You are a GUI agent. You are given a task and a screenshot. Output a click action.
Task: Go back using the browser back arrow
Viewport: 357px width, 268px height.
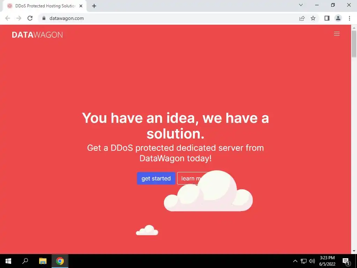pos(8,18)
